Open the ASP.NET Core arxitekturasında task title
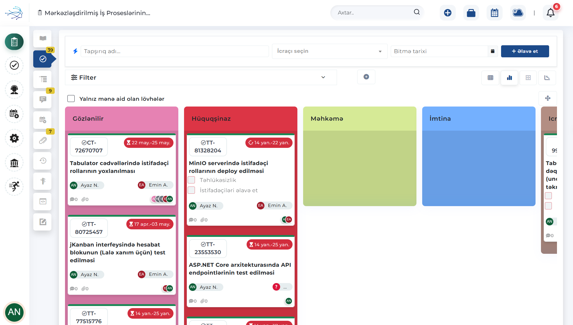This screenshot has width=573, height=325. pos(240,269)
